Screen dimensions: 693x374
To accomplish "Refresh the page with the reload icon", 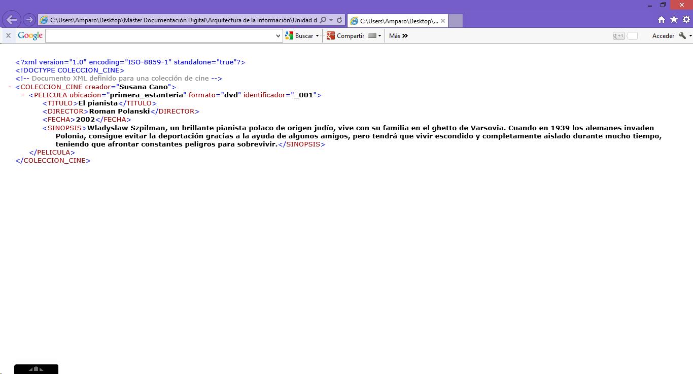I will (x=339, y=20).
